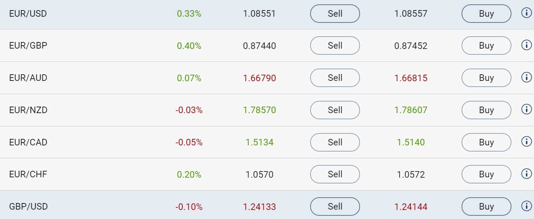Click Sell button for EUR/GBP
The width and height of the screenshot is (534, 219).
click(x=335, y=45)
